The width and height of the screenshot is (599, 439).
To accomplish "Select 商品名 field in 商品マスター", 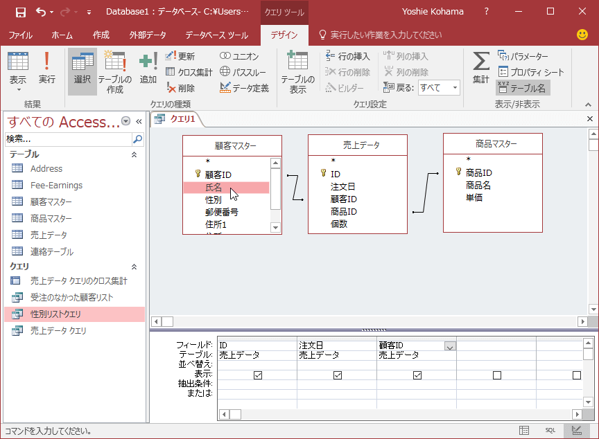I will click(x=478, y=186).
